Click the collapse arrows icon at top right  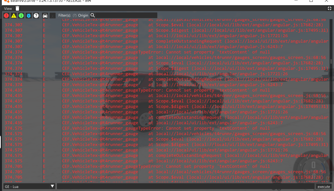click(x=330, y=9)
